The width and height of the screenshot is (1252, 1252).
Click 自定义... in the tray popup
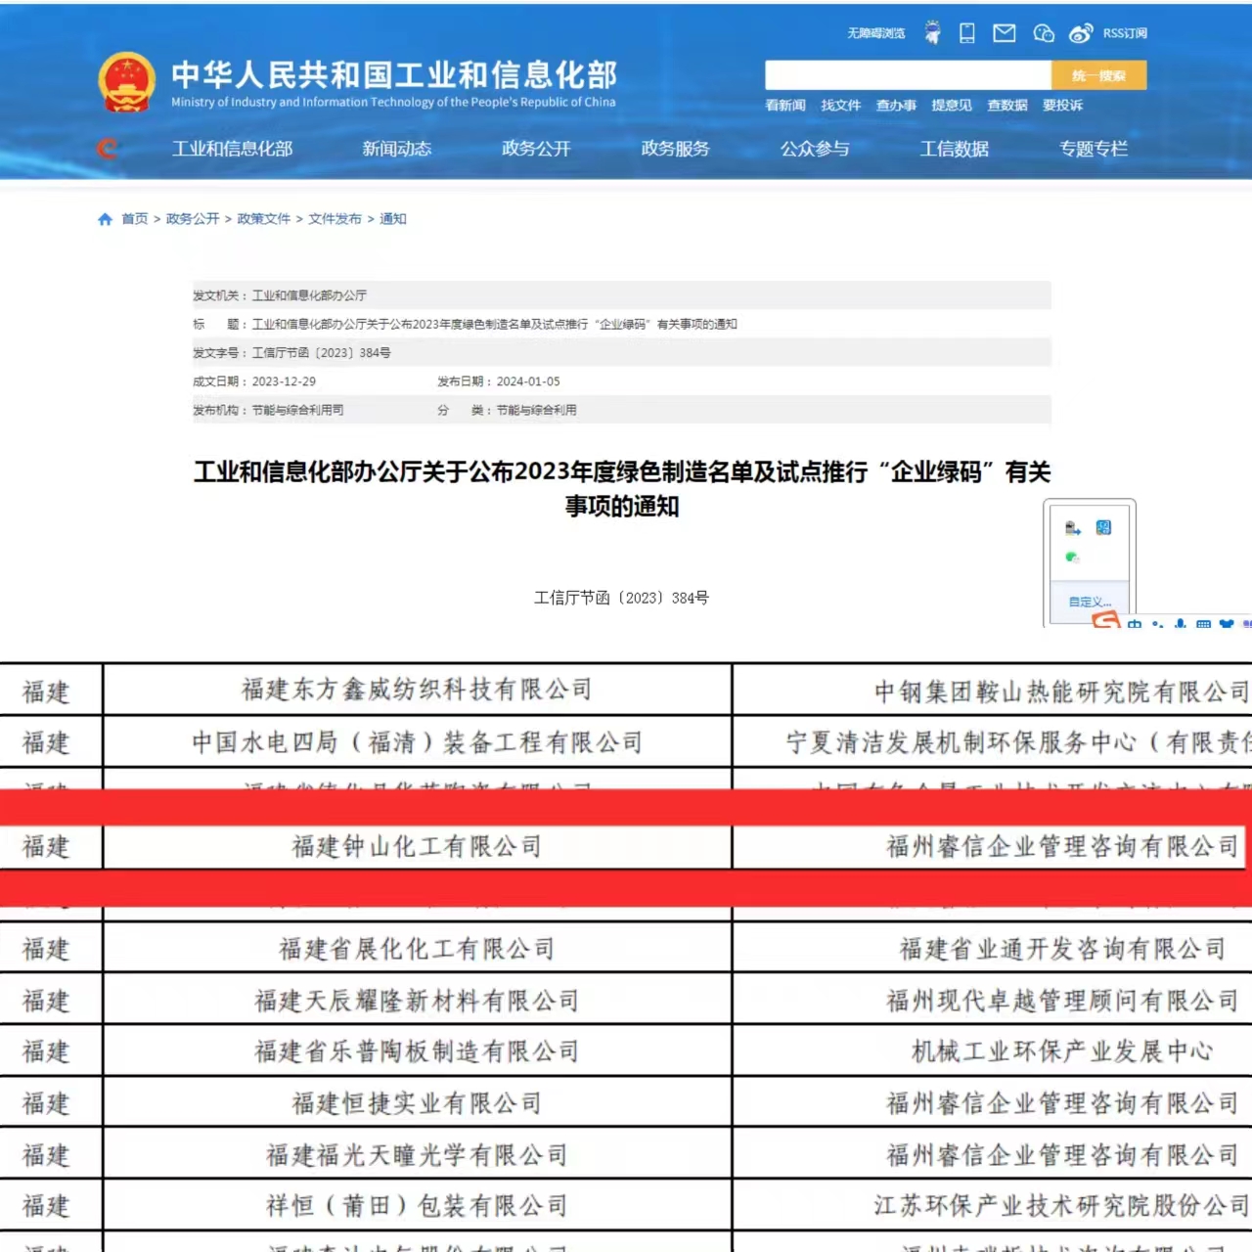1090,602
